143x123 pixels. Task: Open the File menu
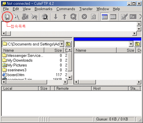pos(6,9)
